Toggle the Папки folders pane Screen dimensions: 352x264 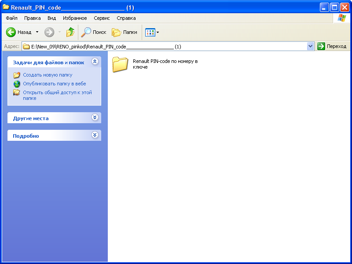[125, 32]
